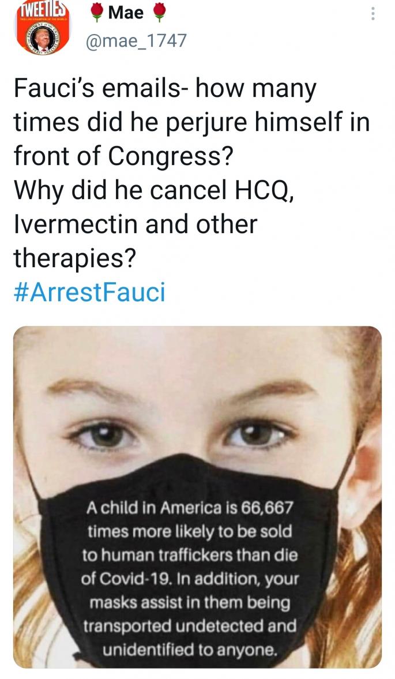The image size is (395, 679).
Task: Tap the Tweeties profile avatar
Action: click(43, 27)
